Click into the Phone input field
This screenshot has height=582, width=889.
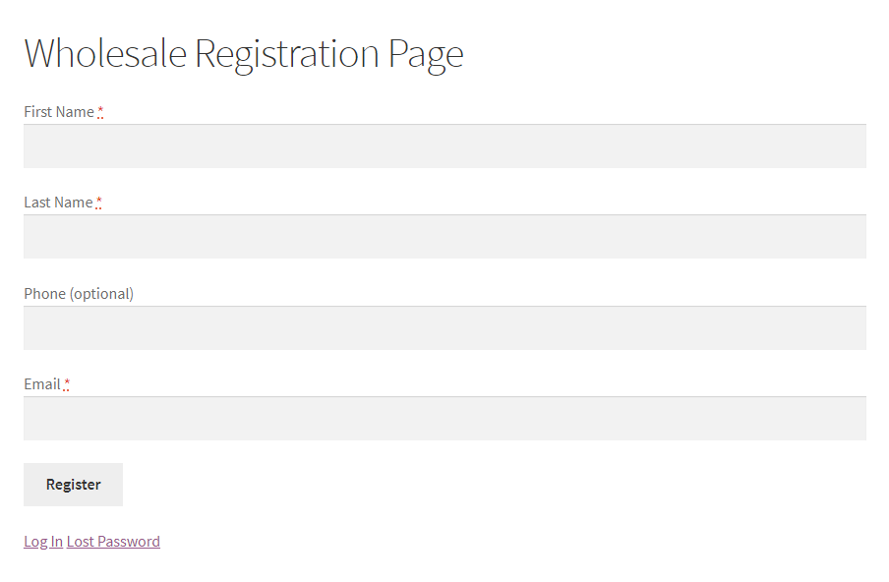pyautogui.click(x=444, y=328)
